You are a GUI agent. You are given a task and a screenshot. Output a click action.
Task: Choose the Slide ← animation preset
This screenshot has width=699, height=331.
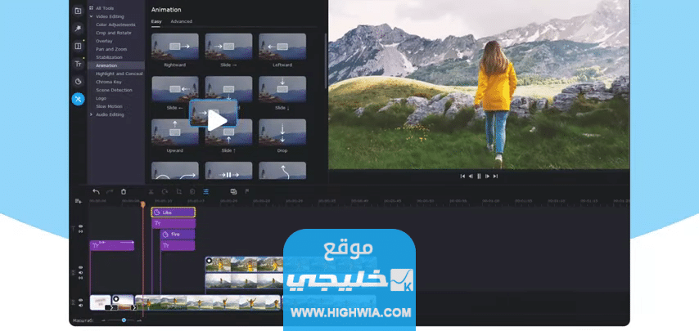(x=175, y=89)
